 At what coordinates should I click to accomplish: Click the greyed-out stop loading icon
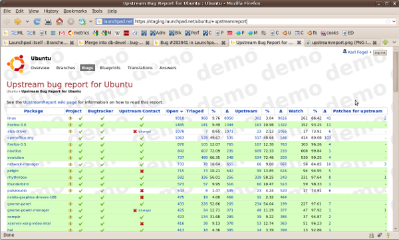(x=70, y=22)
